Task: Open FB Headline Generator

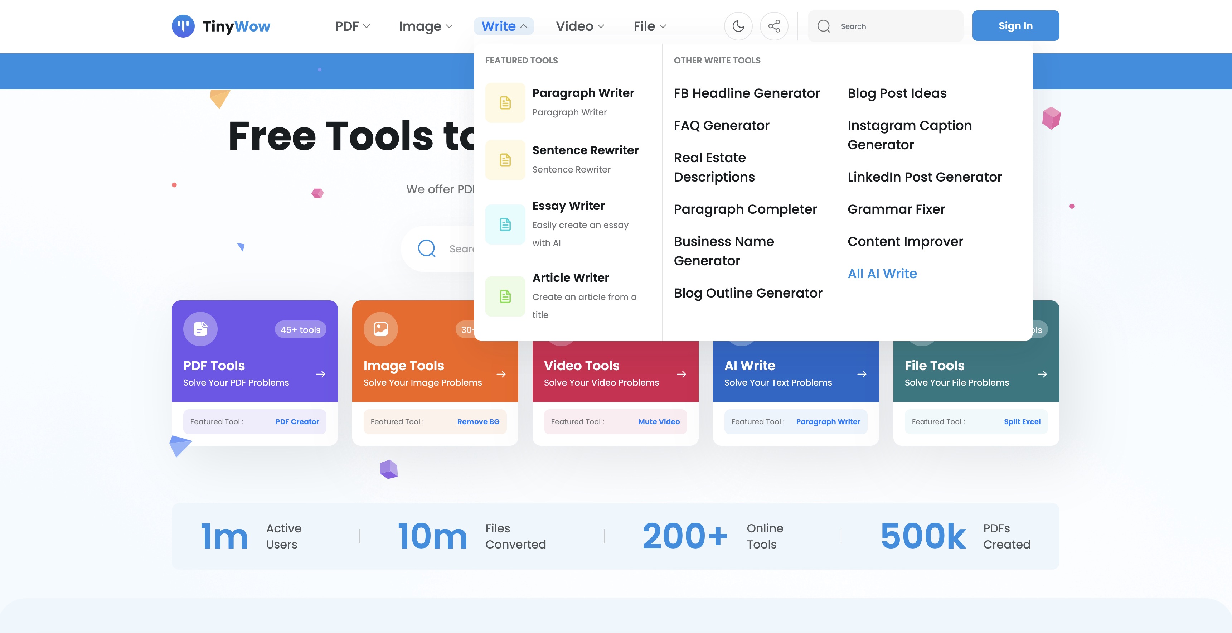Action: point(747,93)
